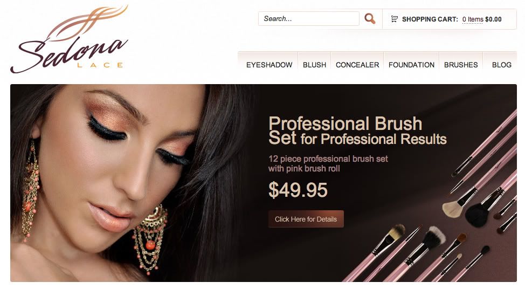Select the Foundation menu item
The image size is (525, 289).
tap(411, 65)
